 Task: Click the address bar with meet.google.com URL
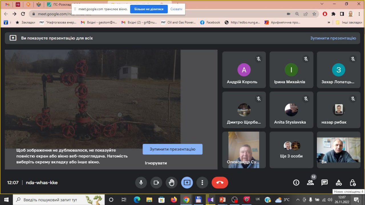(x=160, y=14)
